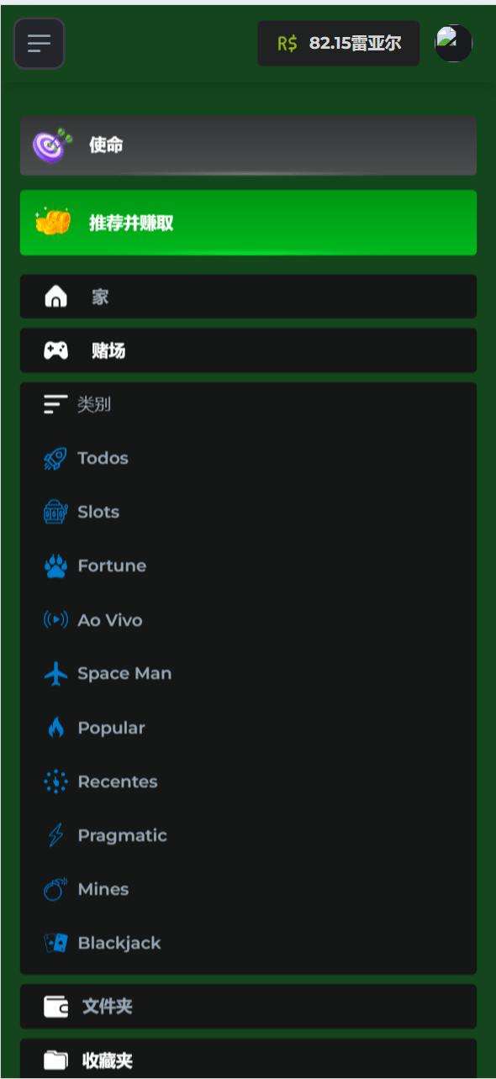Viewport: 496px width, 1079px height.
Task: Select the Slots slot-machine icon
Action: coord(55,512)
